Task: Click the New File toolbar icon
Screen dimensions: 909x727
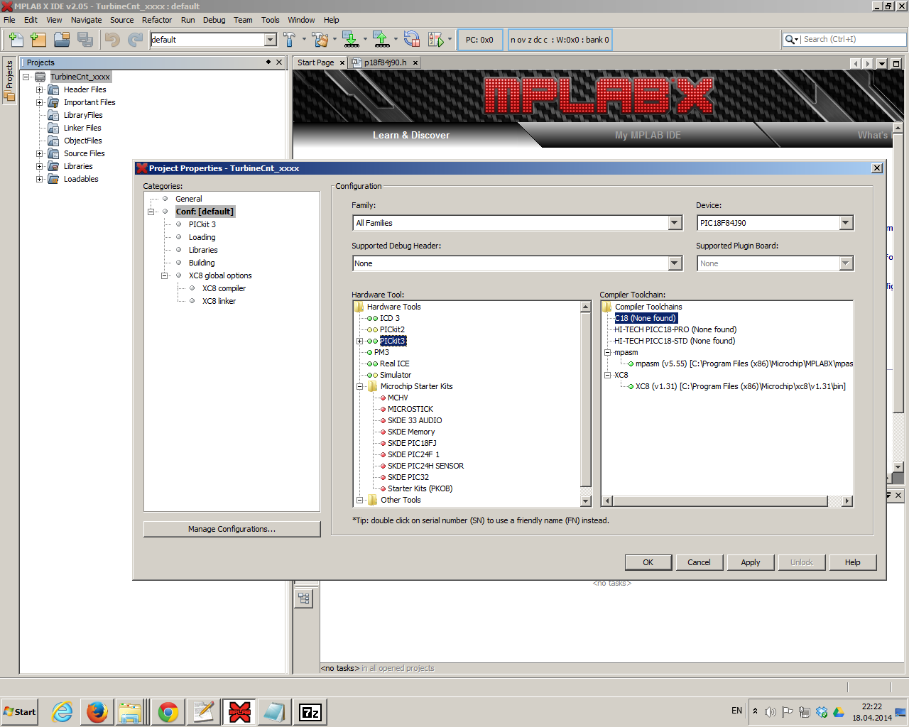Action: pyautogui.click(x=16, y=40)
